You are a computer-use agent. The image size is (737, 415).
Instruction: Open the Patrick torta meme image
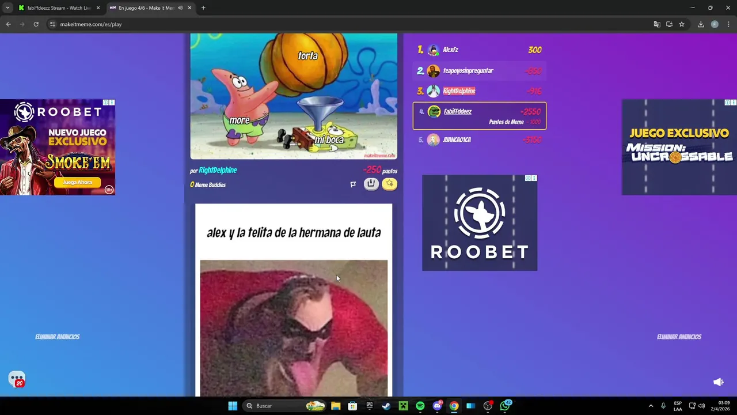294,96
